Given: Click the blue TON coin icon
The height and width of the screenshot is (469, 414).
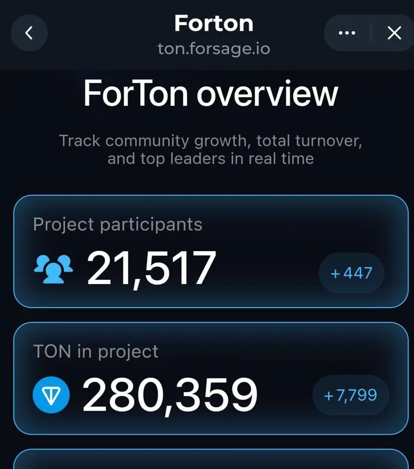Looking at the screenshot, I should pyautogui.click(x=51, y=395).
